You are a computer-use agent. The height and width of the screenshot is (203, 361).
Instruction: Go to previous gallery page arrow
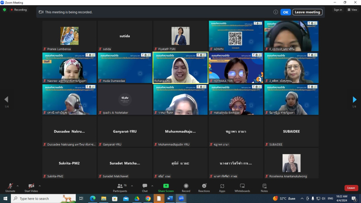(x=6, y=99)
